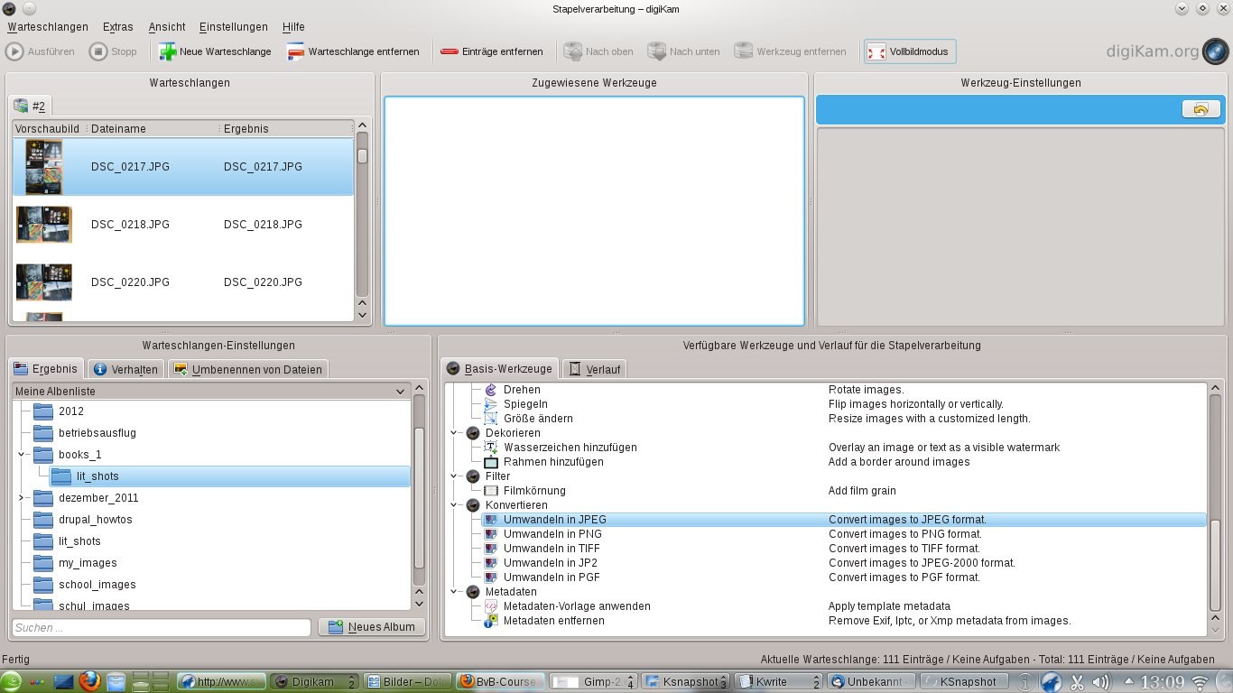Viewport: 1233px width, 693px height.
Task: Toggle the Vollbildmodus button
Action: (x=910, y=51)
